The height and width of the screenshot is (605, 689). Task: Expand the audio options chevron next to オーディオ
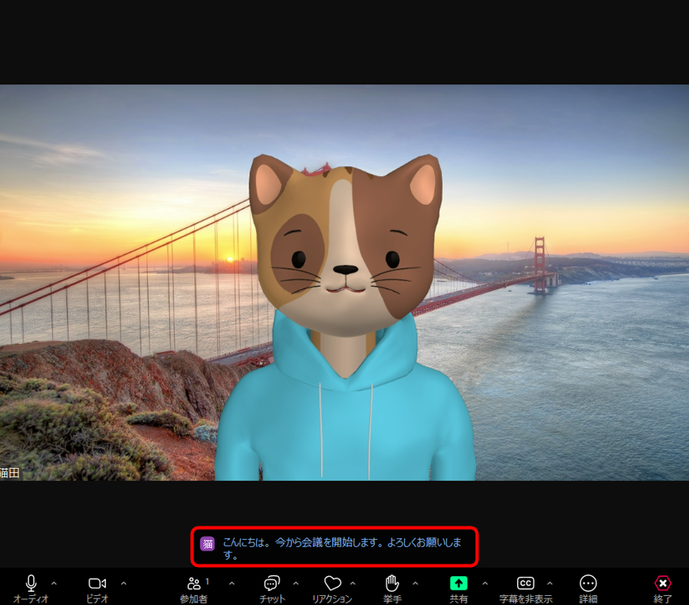click(x=54, y=584)
